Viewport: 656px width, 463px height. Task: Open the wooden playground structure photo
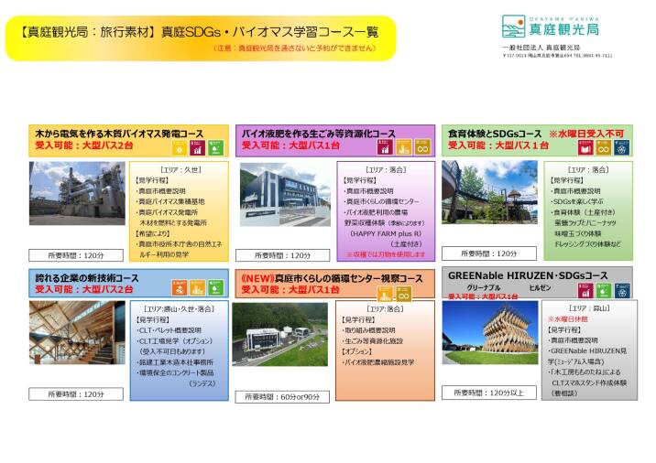pyautogui.click(x=489, y=193)
